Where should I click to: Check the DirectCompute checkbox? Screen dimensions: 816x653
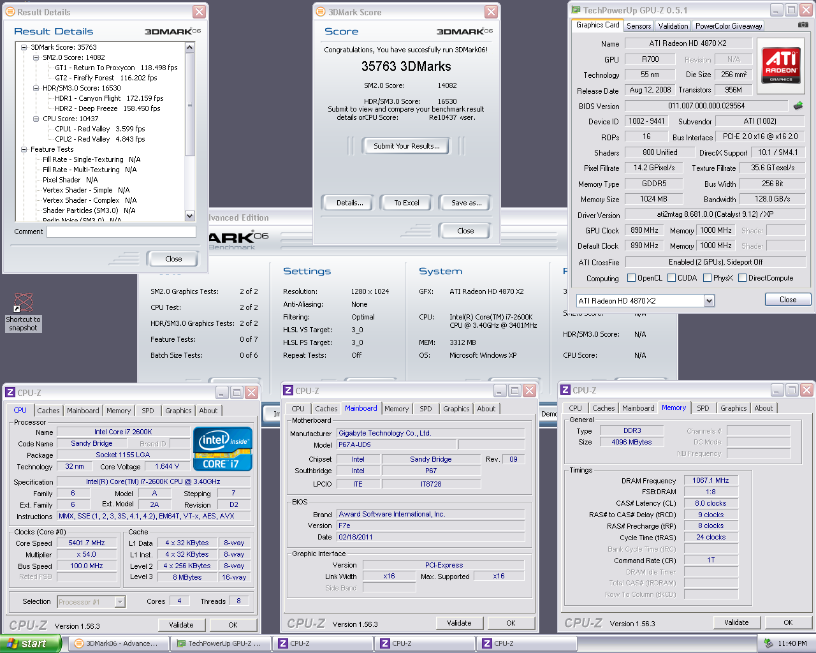coord(742,278)
